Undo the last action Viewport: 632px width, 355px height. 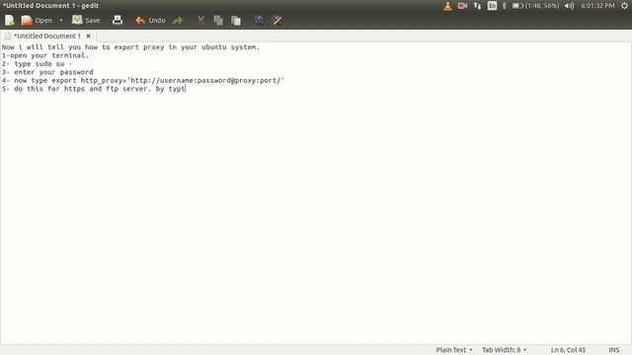coord(150,20)
